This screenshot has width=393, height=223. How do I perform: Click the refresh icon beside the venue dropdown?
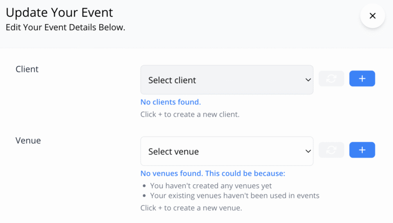pos(331,150)
